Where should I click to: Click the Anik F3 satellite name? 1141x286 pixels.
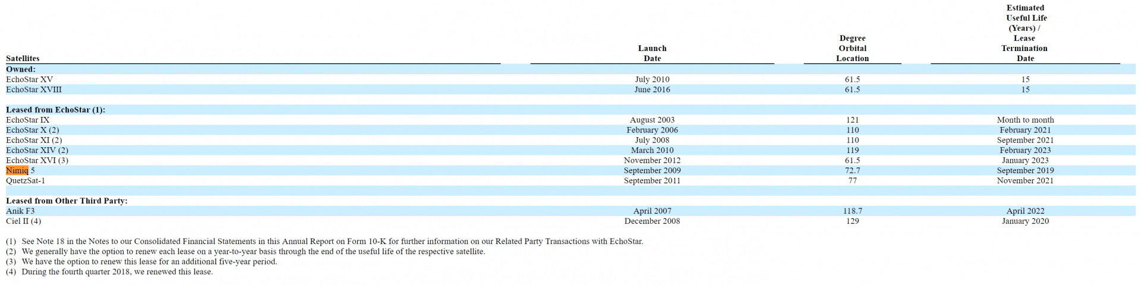[20, 211]
